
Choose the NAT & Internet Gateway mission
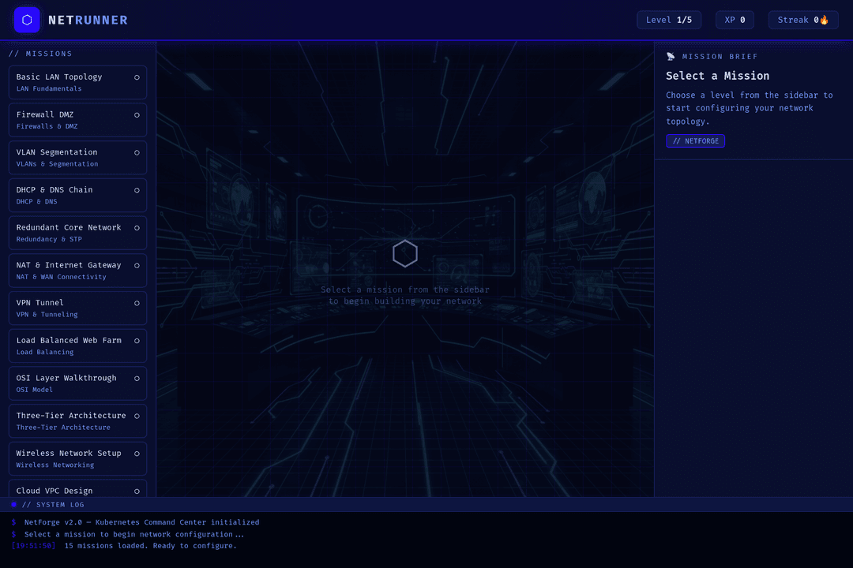click(x=77, y=270)
